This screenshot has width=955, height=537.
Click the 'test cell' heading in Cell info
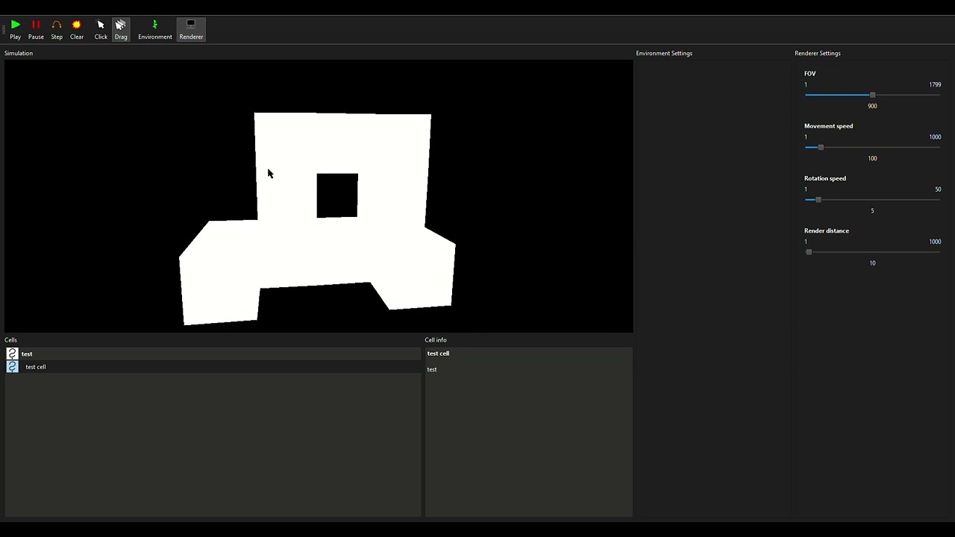point(438,354)
